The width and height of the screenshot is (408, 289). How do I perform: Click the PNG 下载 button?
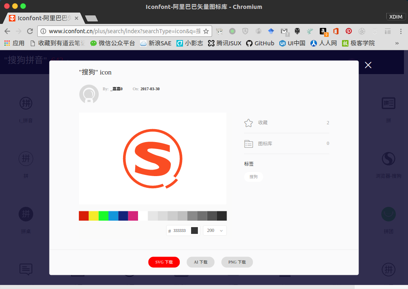tap(237, 262)
